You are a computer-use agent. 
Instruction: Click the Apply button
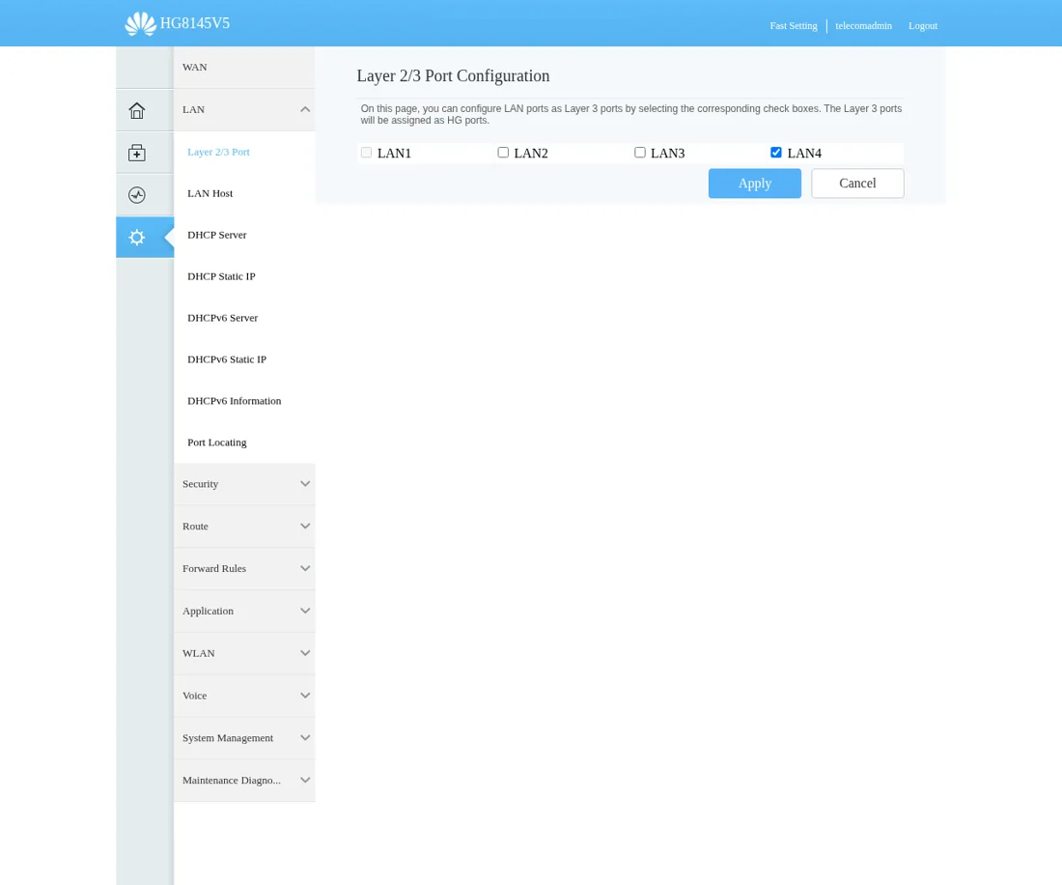(x=755, y=183)
